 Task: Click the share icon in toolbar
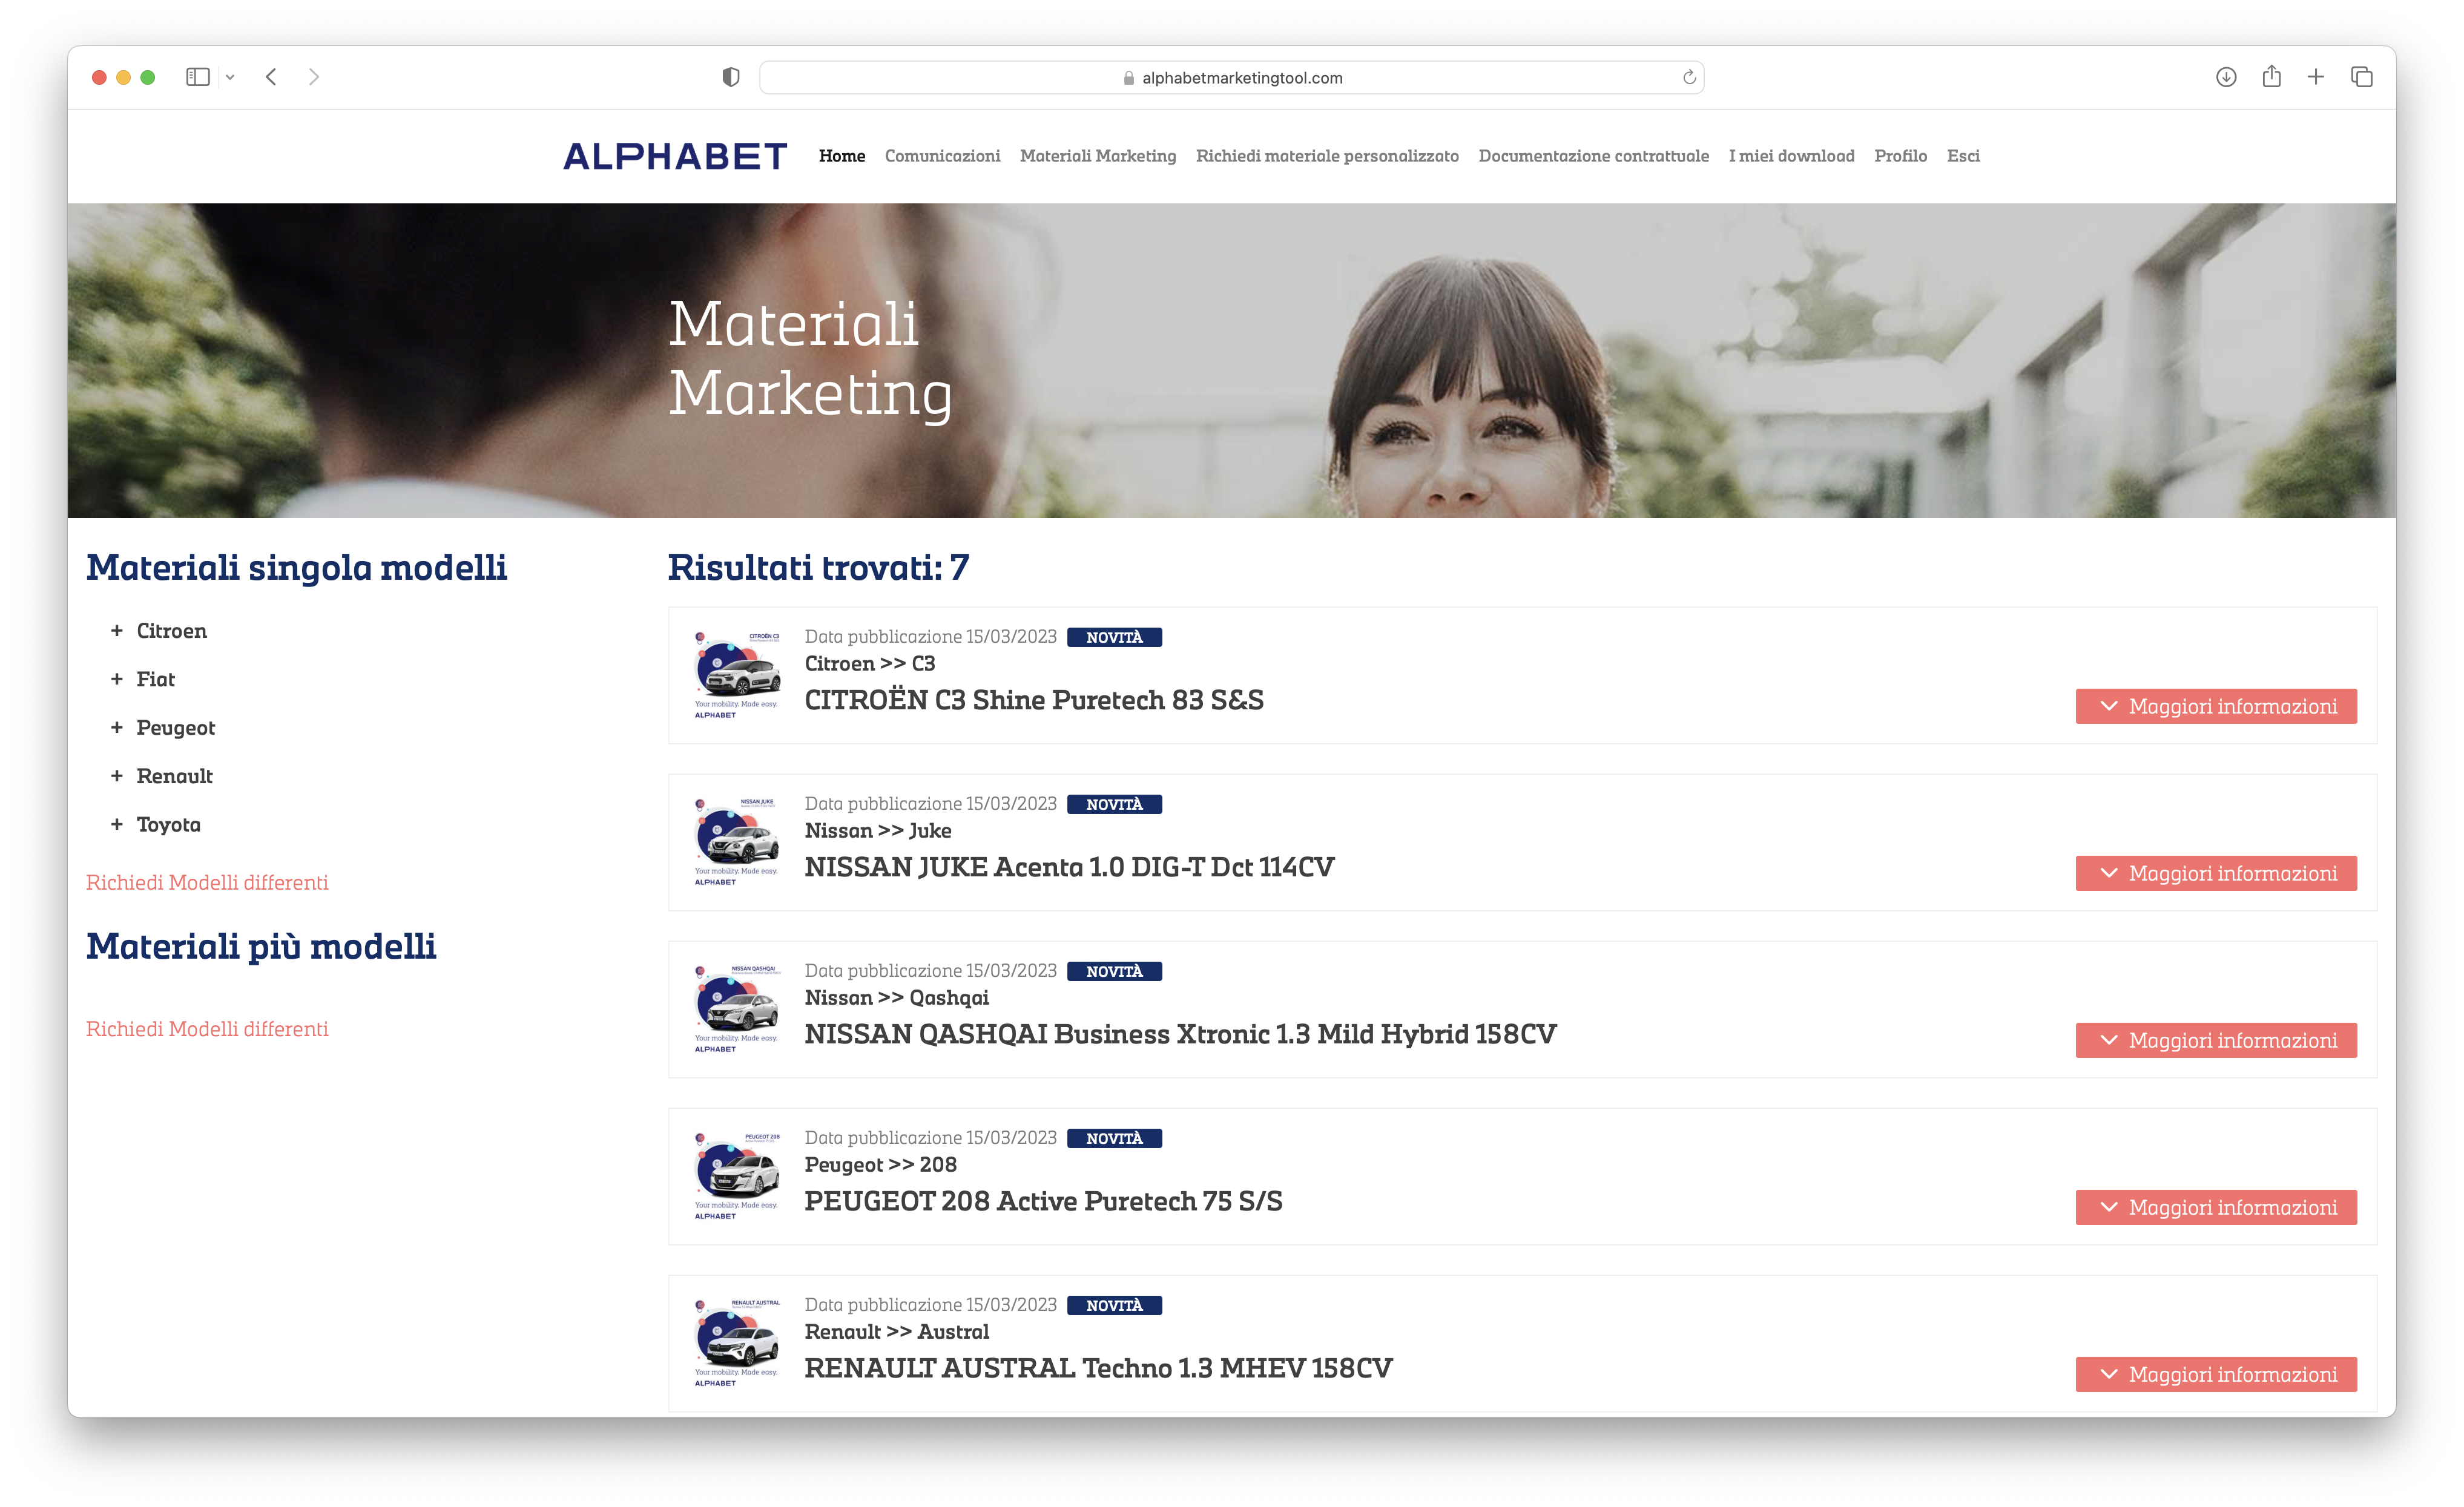click(x=2271, y=77)
